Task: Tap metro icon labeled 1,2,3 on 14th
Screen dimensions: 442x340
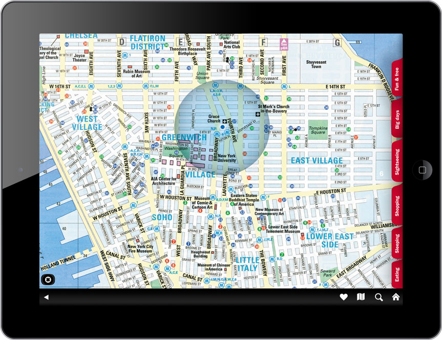Action: coord(119,86)
